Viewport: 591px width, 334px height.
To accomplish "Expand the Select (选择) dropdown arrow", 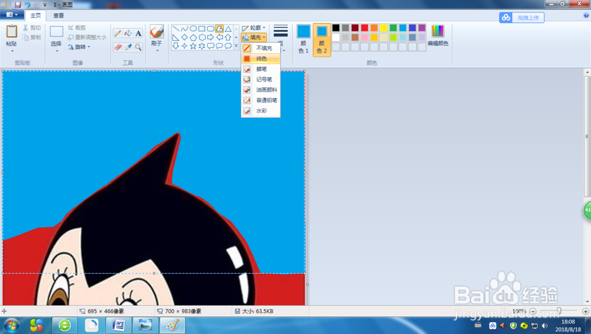I will pyautogui.click(x=57, y=50).
